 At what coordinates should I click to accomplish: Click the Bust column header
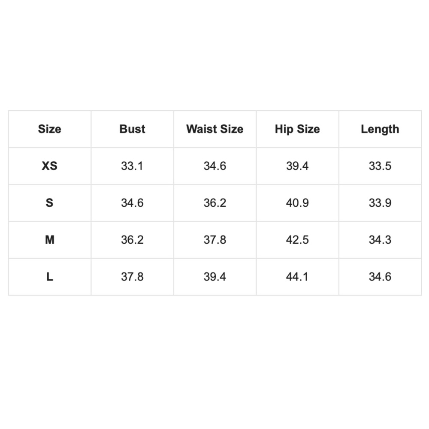(x=132, y=129)
